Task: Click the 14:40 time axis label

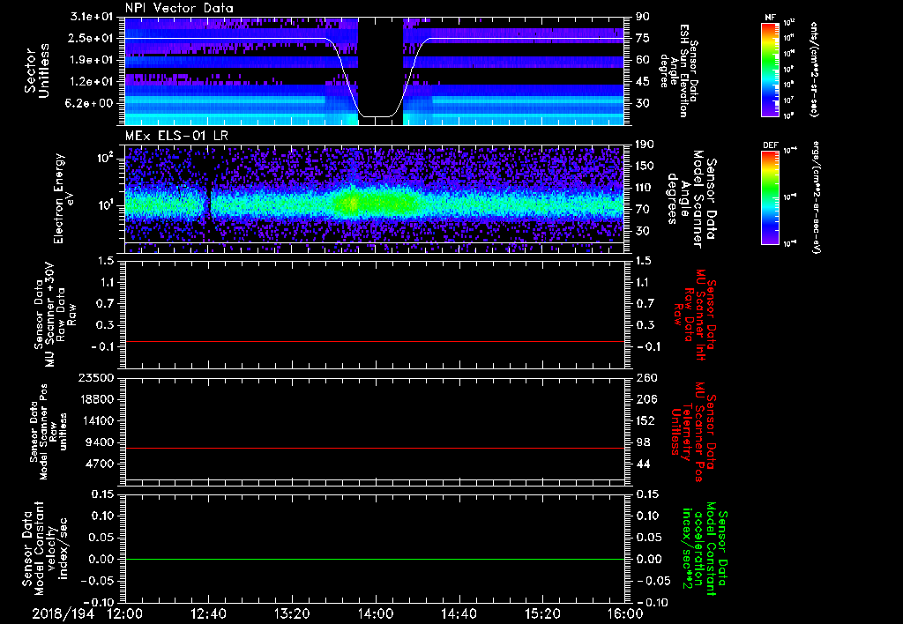Action: (459, 613)
